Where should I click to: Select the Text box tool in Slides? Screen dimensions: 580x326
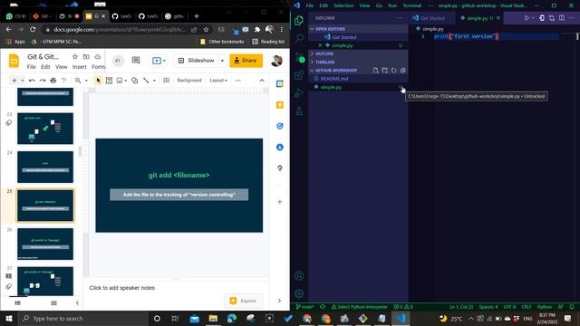pos(109,81)
